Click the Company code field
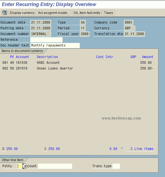Viewport: 165px width, 177px height. [x=129, y=22]
